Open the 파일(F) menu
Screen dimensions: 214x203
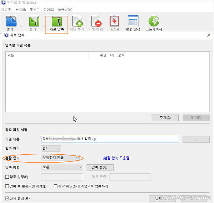tap(6, 10)
